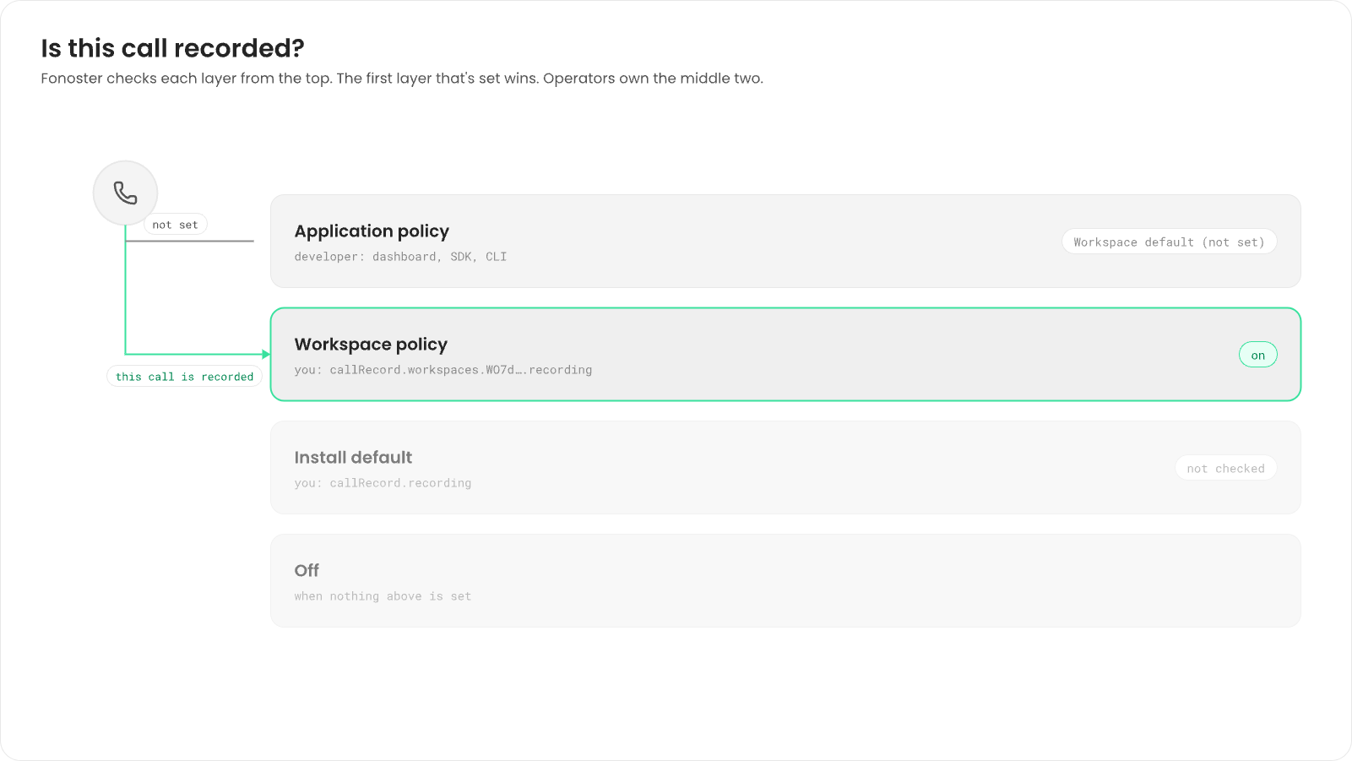Click 'when nothing above is set' text

point(383,596)
